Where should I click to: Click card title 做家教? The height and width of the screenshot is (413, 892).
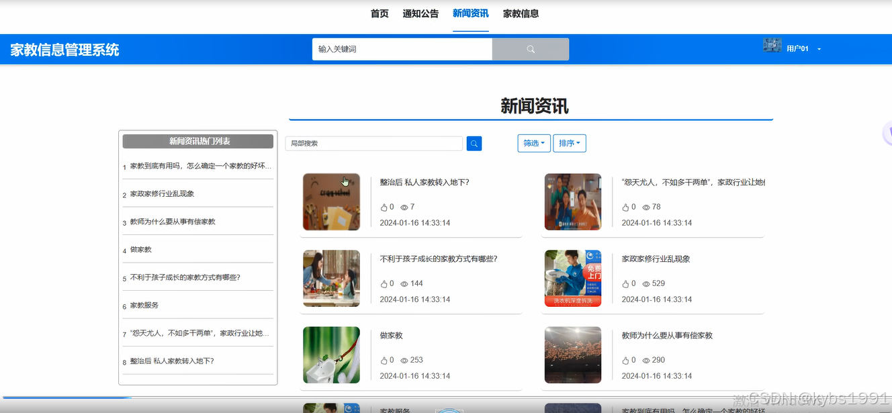point(392,335)
